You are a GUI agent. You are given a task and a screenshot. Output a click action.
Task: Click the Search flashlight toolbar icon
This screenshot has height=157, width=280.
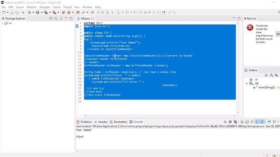(83, 13)
